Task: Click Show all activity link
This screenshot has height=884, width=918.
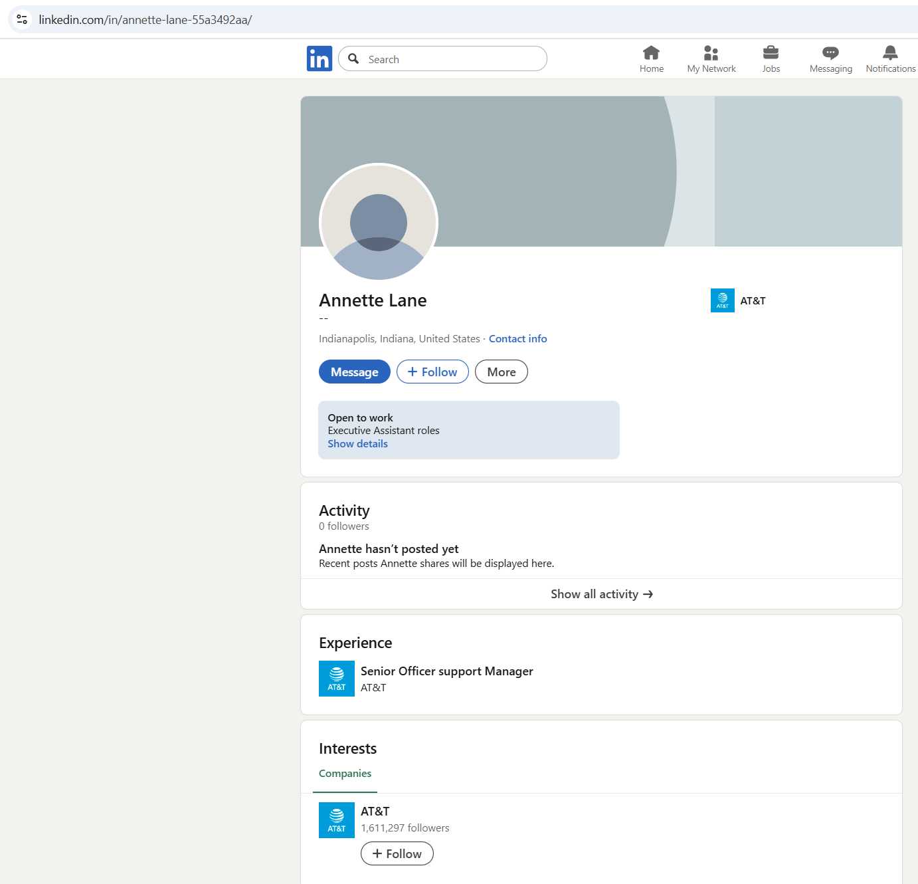Action: tap(601, 594)
